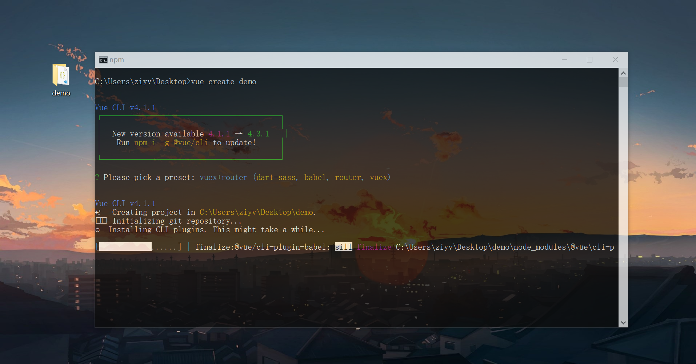This screenshot has width=696, height=364.
Task: Click 'finalize:@vue/cli-plugin-babel:' text
Action: (x=263, y=247)
